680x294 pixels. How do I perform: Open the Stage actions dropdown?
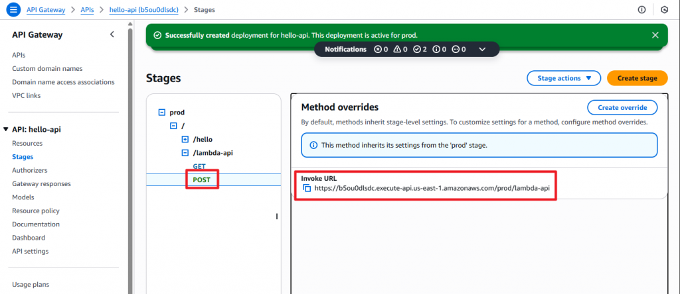564,78
